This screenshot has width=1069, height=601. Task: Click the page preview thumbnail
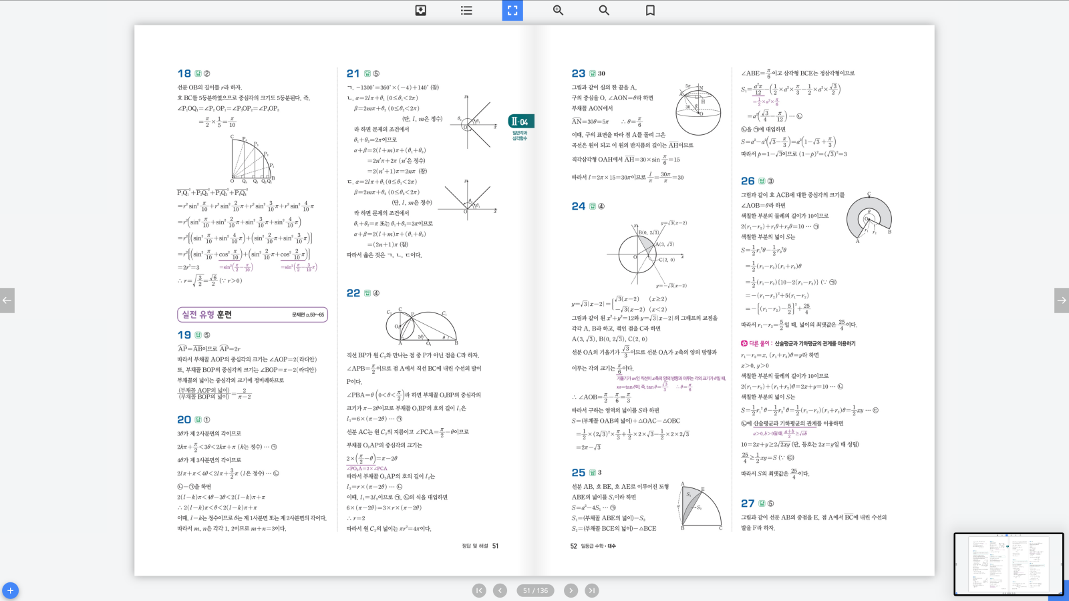point(1008,564)
